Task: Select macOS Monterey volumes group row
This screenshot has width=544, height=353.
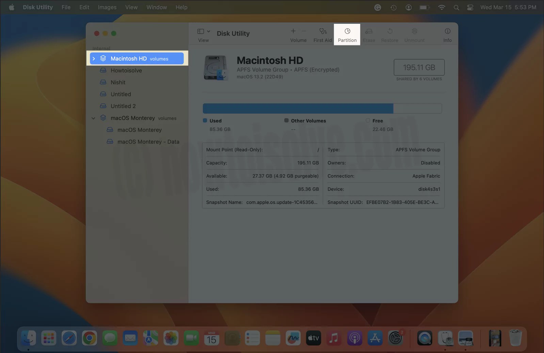Action: point(137,118)
